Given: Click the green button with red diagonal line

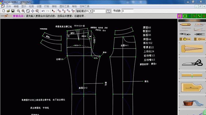Looking at the screenshot, I should pos(194,16).
